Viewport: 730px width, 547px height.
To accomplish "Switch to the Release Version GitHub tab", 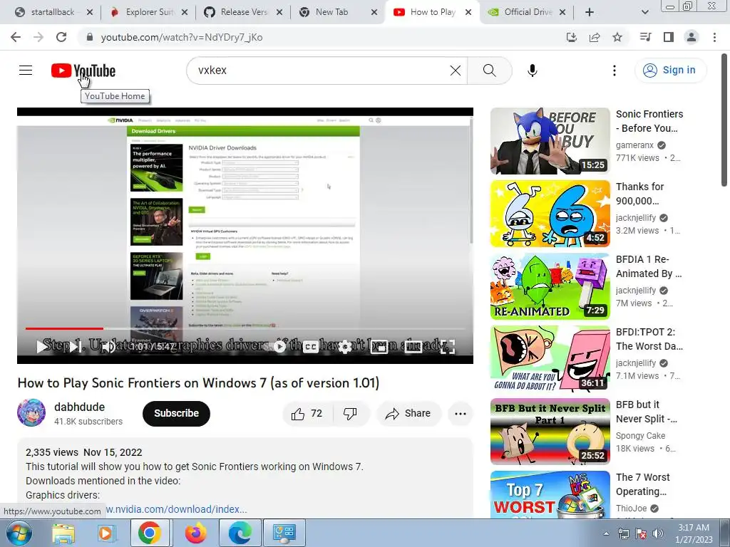I will coord(244,12).
